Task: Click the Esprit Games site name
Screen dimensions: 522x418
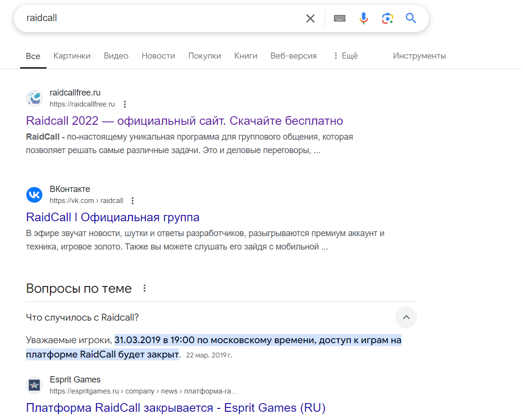Action: [75, 380]
